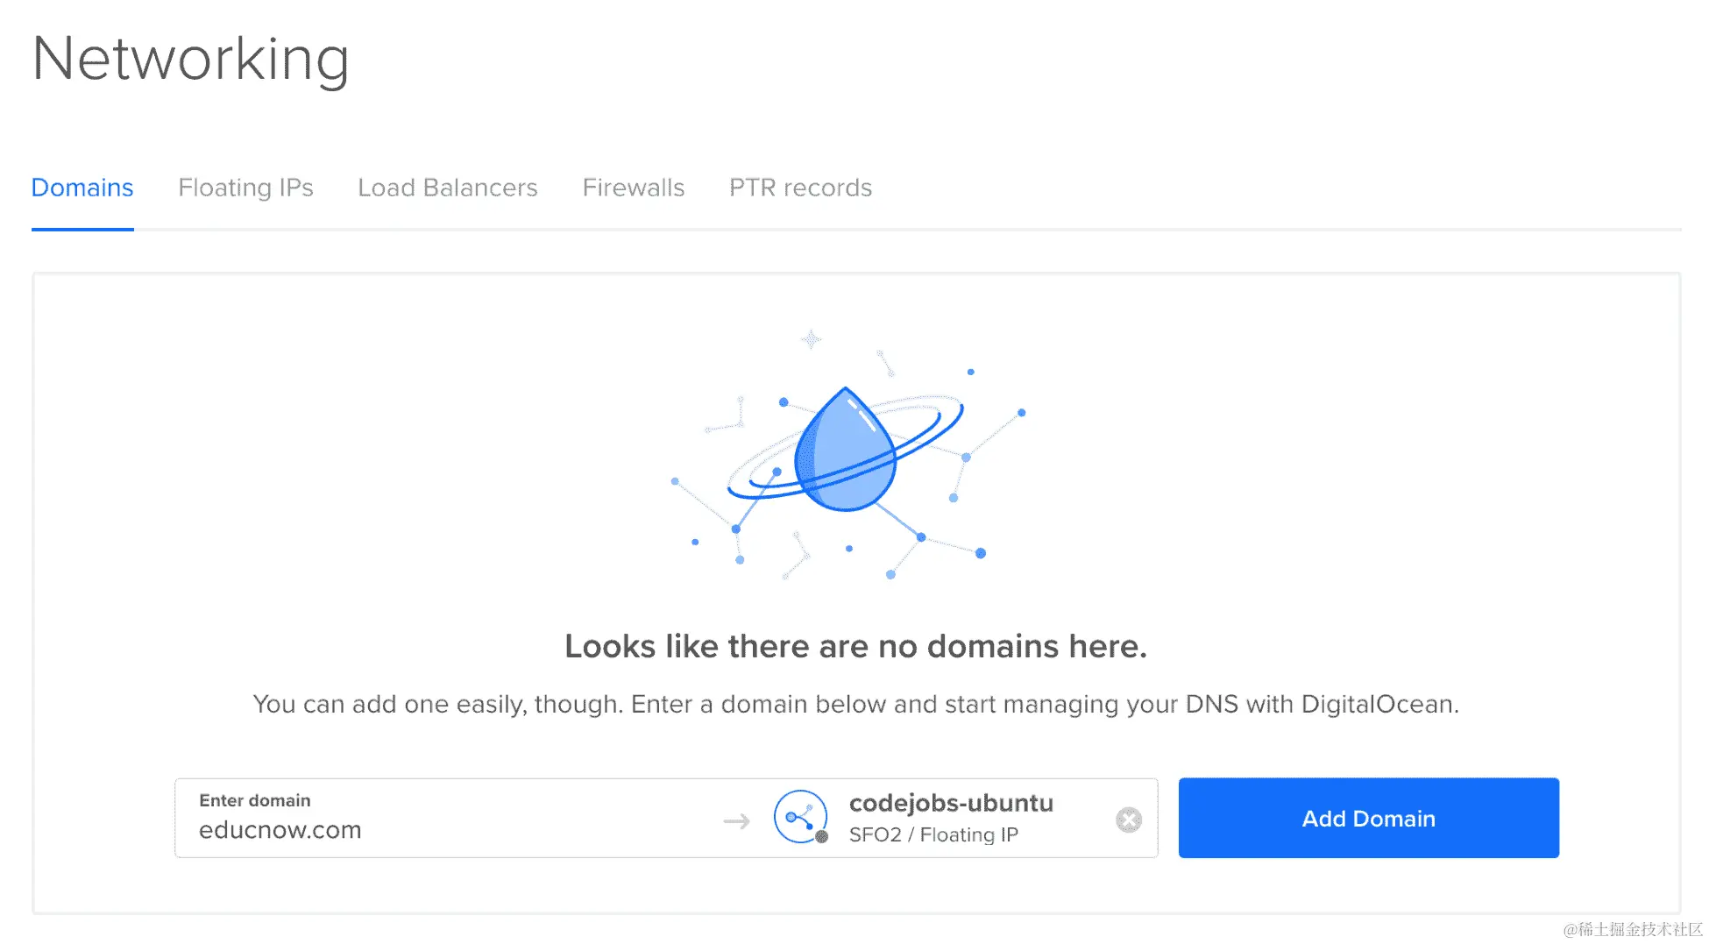Click the SFO2 / Floating IP label
The image size is (1709, 944).
(x=933, y=834)
